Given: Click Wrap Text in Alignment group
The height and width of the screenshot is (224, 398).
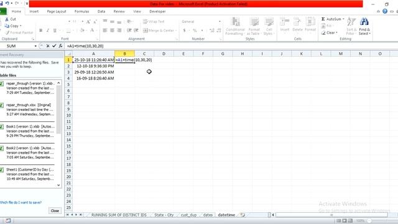Looking at the screenshot, I should click(154, 22).
